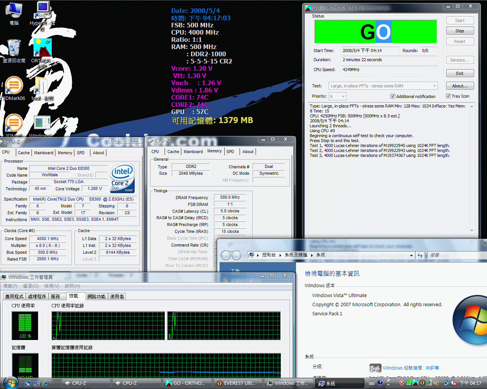Expand breadcrumb arrow after 系統及維護
487x389 pixels.
(312, 255)
